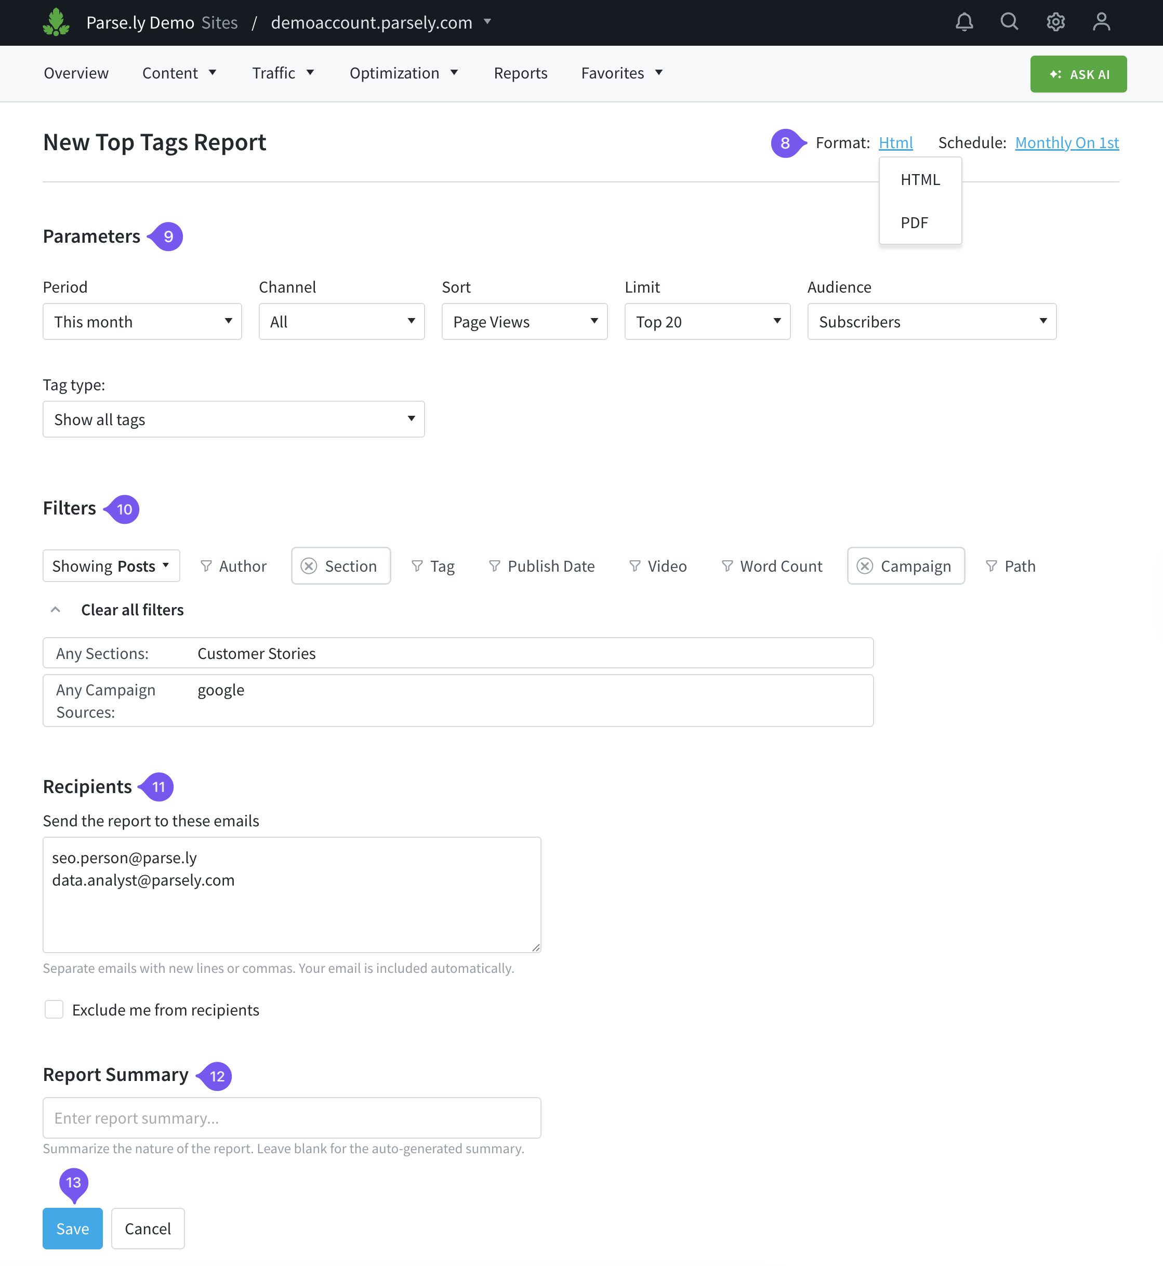This screenshot has height=1266, width=1163.
Task: Check Exclude me from recipients
Action: [54, 1009]
